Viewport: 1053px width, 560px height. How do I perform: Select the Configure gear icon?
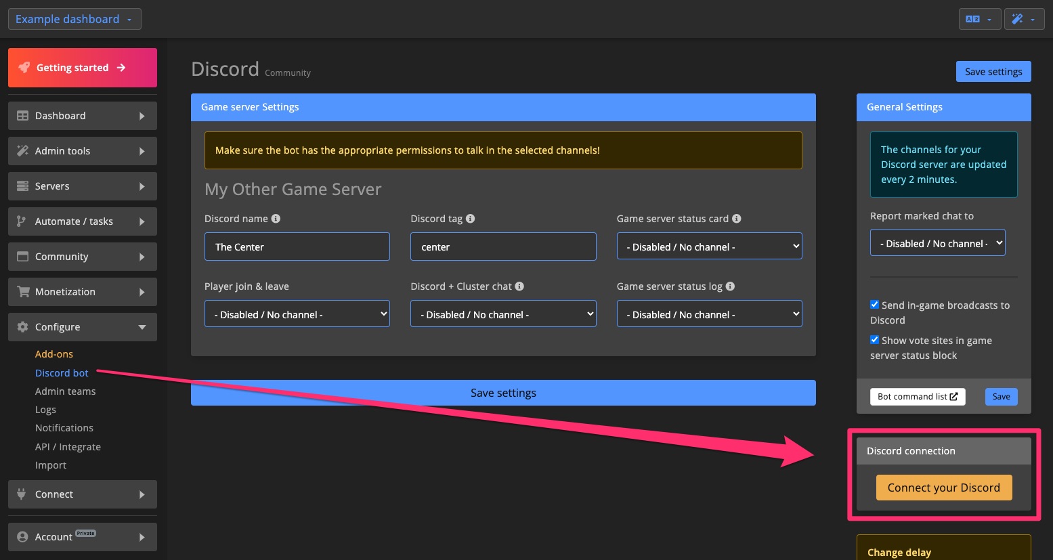click(x=24, y=326)
